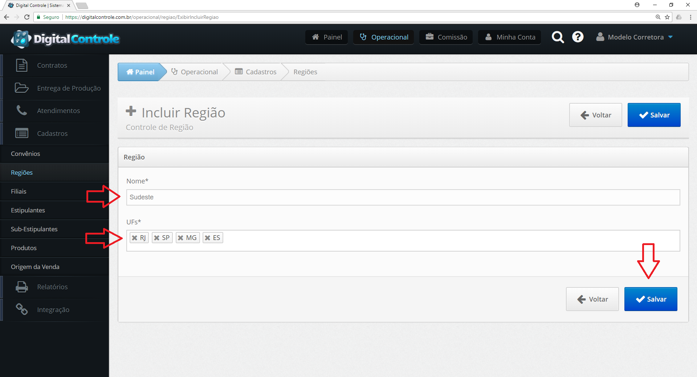
Task: Click the top Voltar button
Action: 596,115
